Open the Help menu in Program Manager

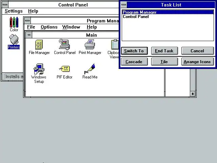click(92, 27)
